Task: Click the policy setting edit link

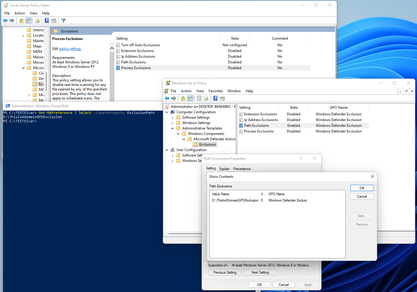Action: (70, 48)
